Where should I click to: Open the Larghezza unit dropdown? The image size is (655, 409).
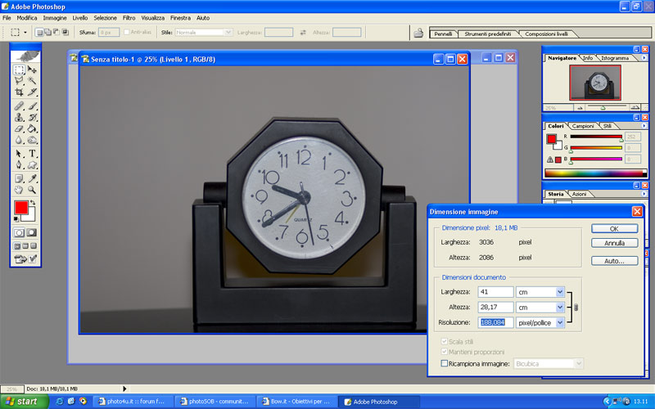point(560,292)
